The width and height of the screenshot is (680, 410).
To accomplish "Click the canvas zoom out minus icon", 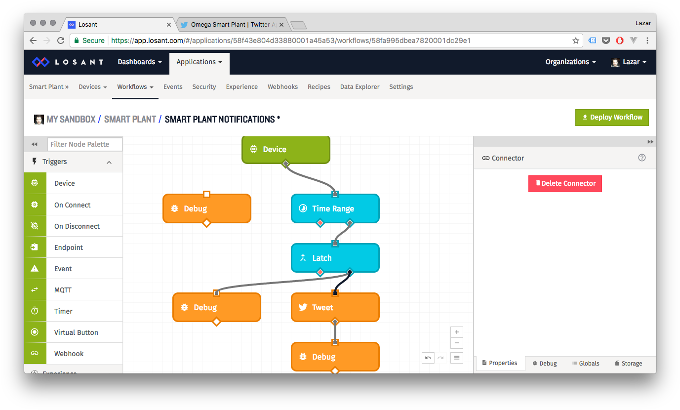I will [x=457, y=343].
